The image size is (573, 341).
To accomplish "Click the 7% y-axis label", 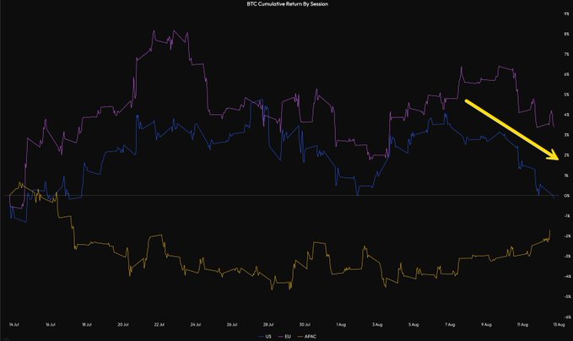I will point(566,54).
